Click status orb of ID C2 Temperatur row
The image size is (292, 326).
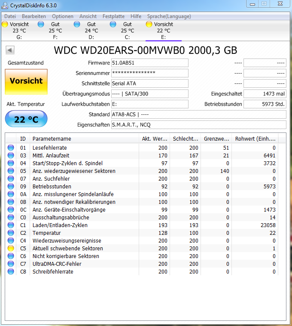[x=11, y=233]
